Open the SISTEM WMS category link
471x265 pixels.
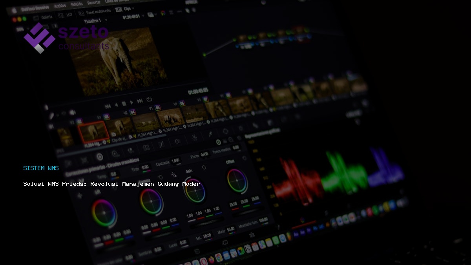click(41, 168)
